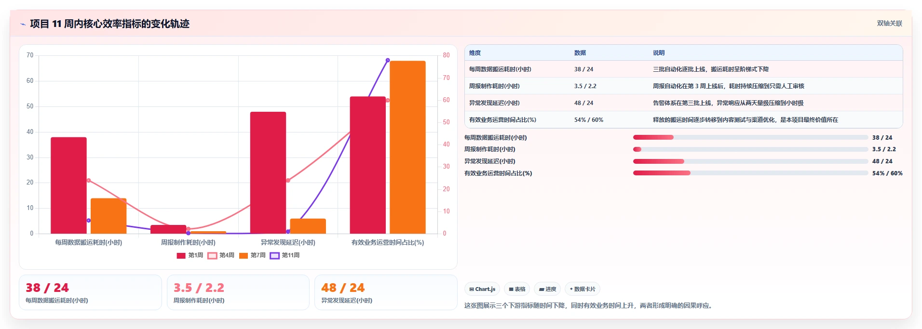Screen dimensions: 922x329
Task: Click the x-axis label 有效业务运营时间占比(%)
Action: click(388, 242)
